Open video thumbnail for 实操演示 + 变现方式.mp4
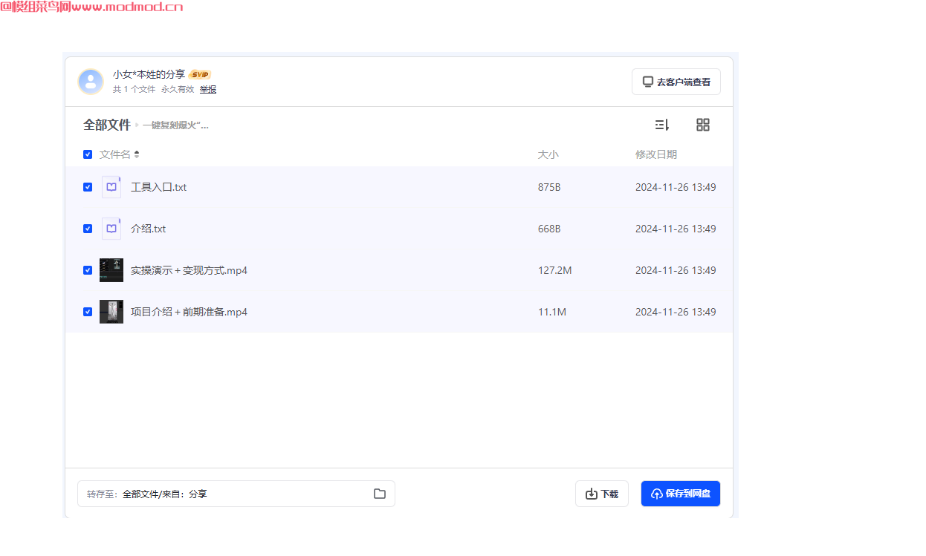 pyautogui.click(x=111, y=270)
